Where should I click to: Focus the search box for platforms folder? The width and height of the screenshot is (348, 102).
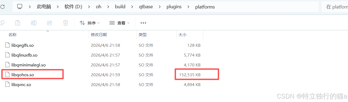[335, 7]
